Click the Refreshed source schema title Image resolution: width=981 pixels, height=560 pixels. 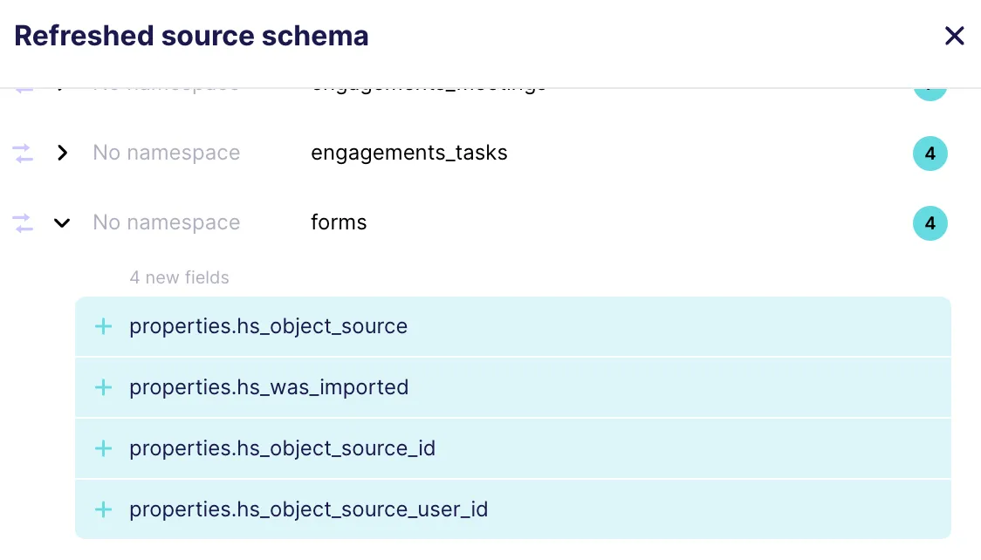tap(190, 36)
